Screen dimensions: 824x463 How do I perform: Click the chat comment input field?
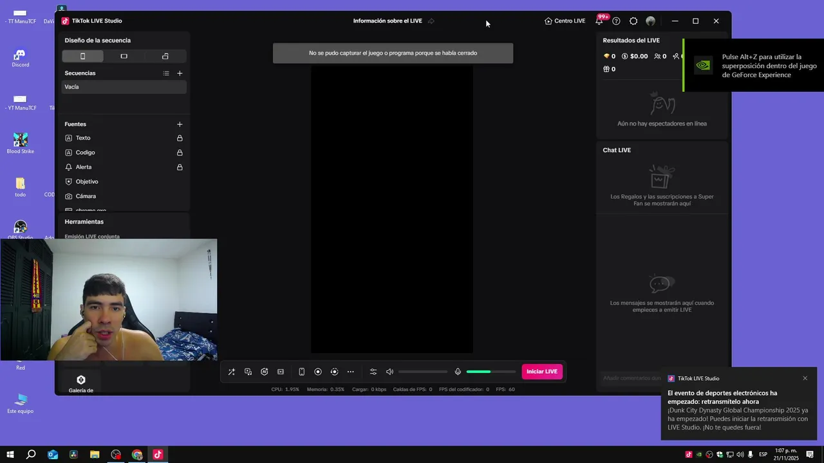click(632, 378)
